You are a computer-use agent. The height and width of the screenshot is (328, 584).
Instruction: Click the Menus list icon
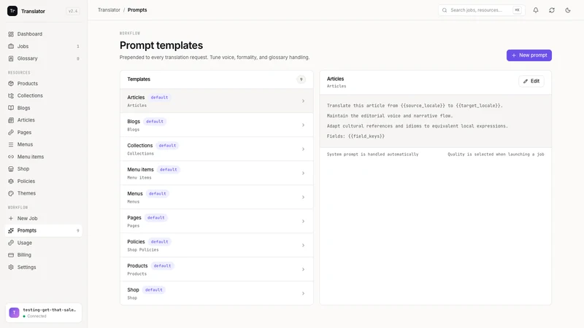coord(11,144)
